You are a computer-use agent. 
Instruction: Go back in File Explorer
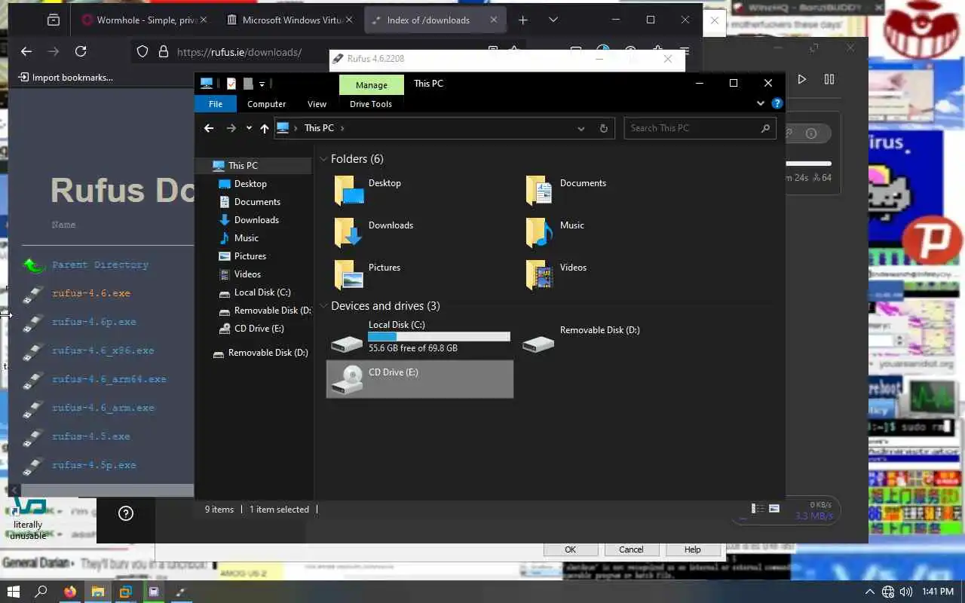pyautogui.click(x=209, y=128)
